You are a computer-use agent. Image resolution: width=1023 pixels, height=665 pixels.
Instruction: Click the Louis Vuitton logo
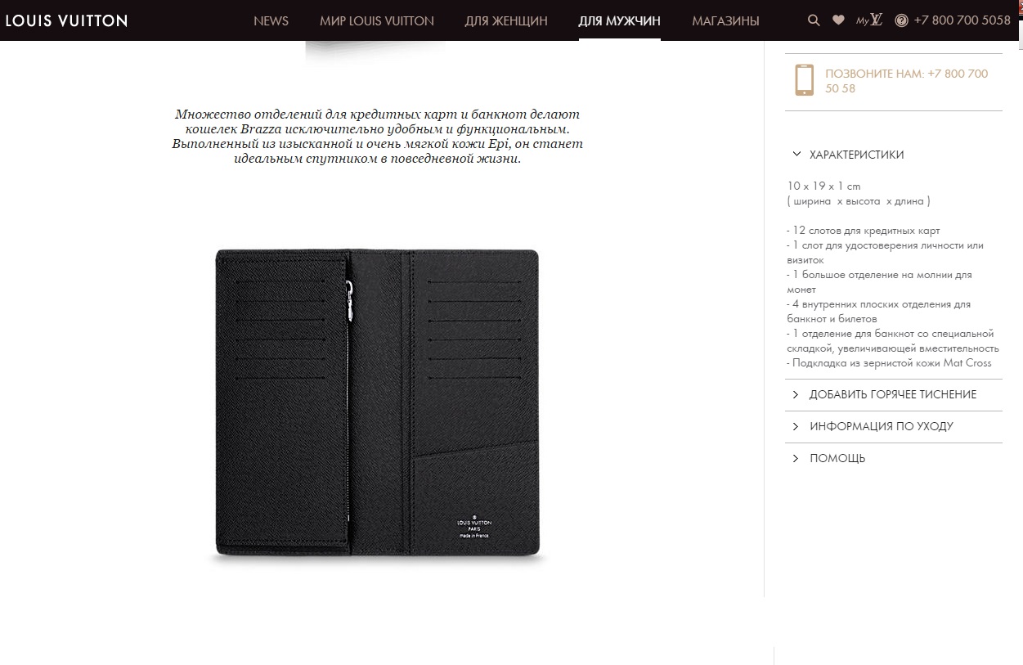[x=66, y=20]
